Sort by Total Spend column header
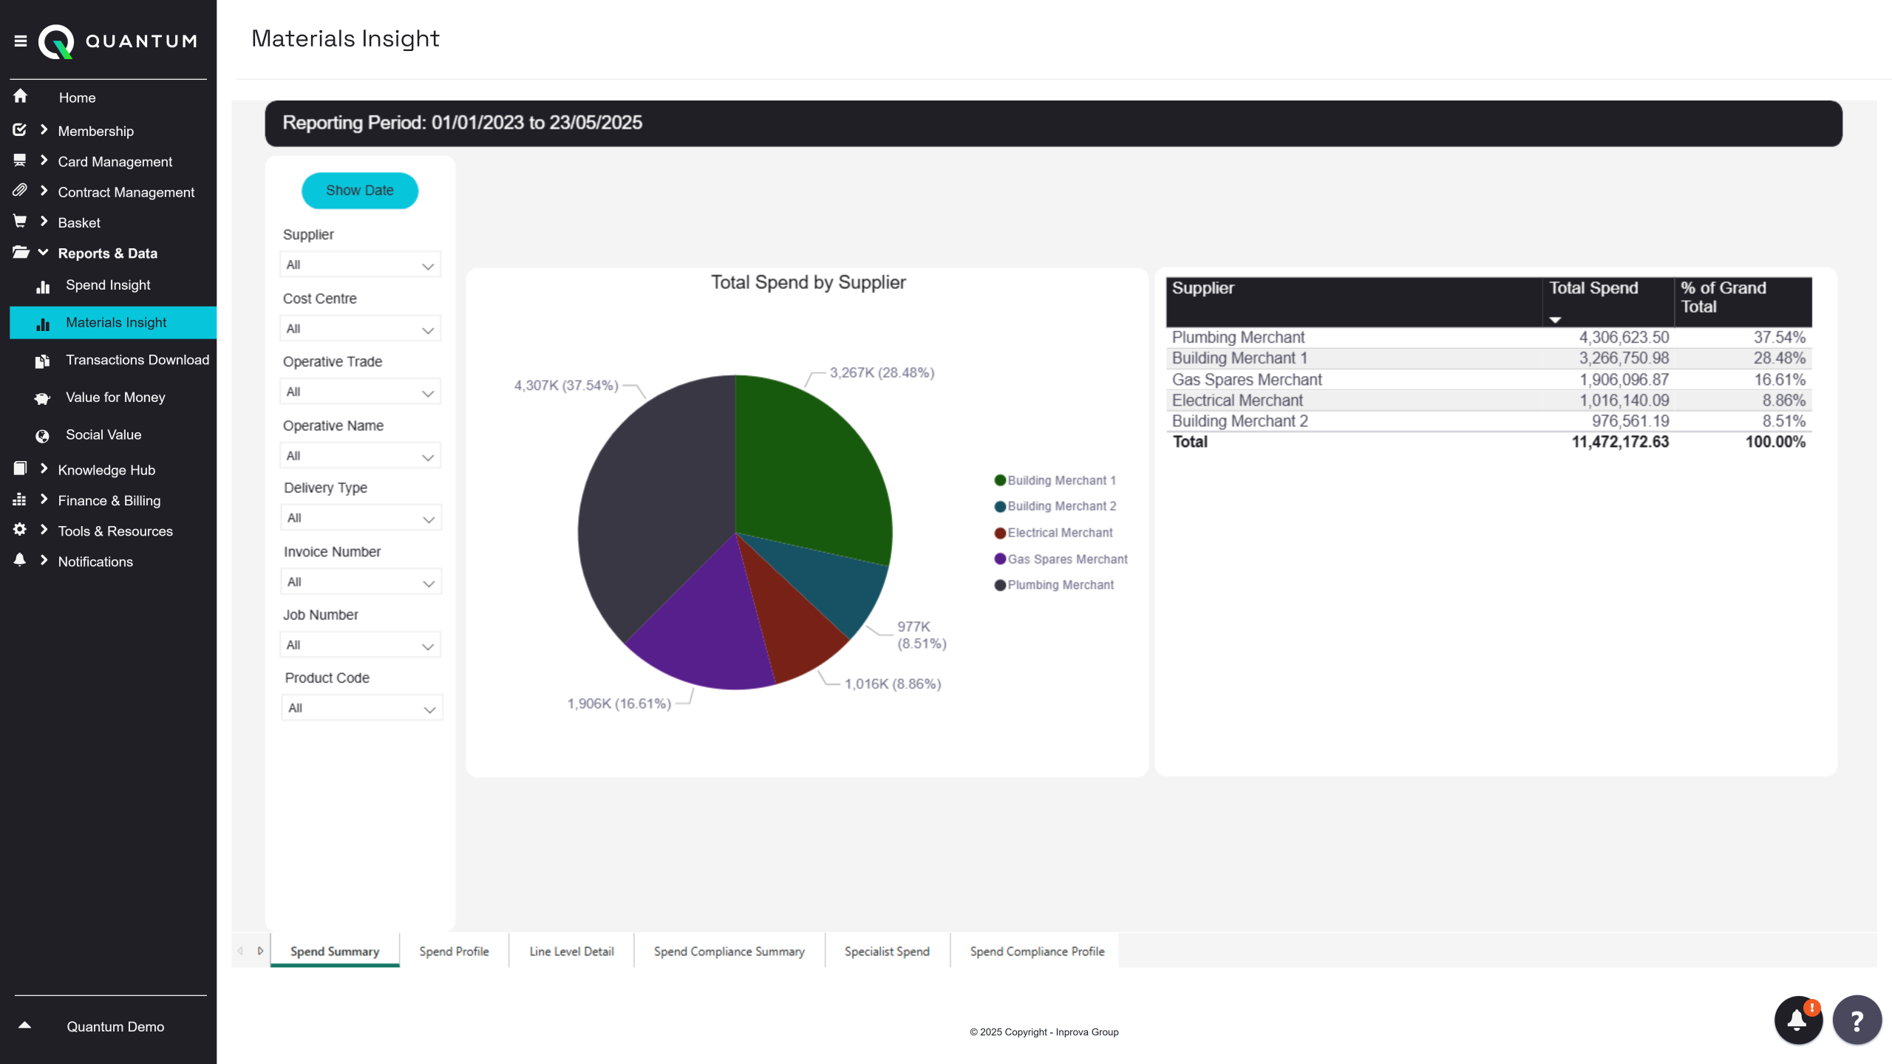Image resolution: width=1892 pixels, height=1064 pixels. [x=1593, y=289]
